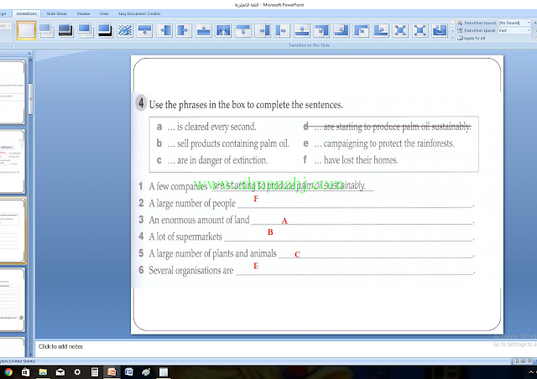Screen dimensions: 537x379
Task: Apply the Uncover Left-Up transition
Action: 341,30
